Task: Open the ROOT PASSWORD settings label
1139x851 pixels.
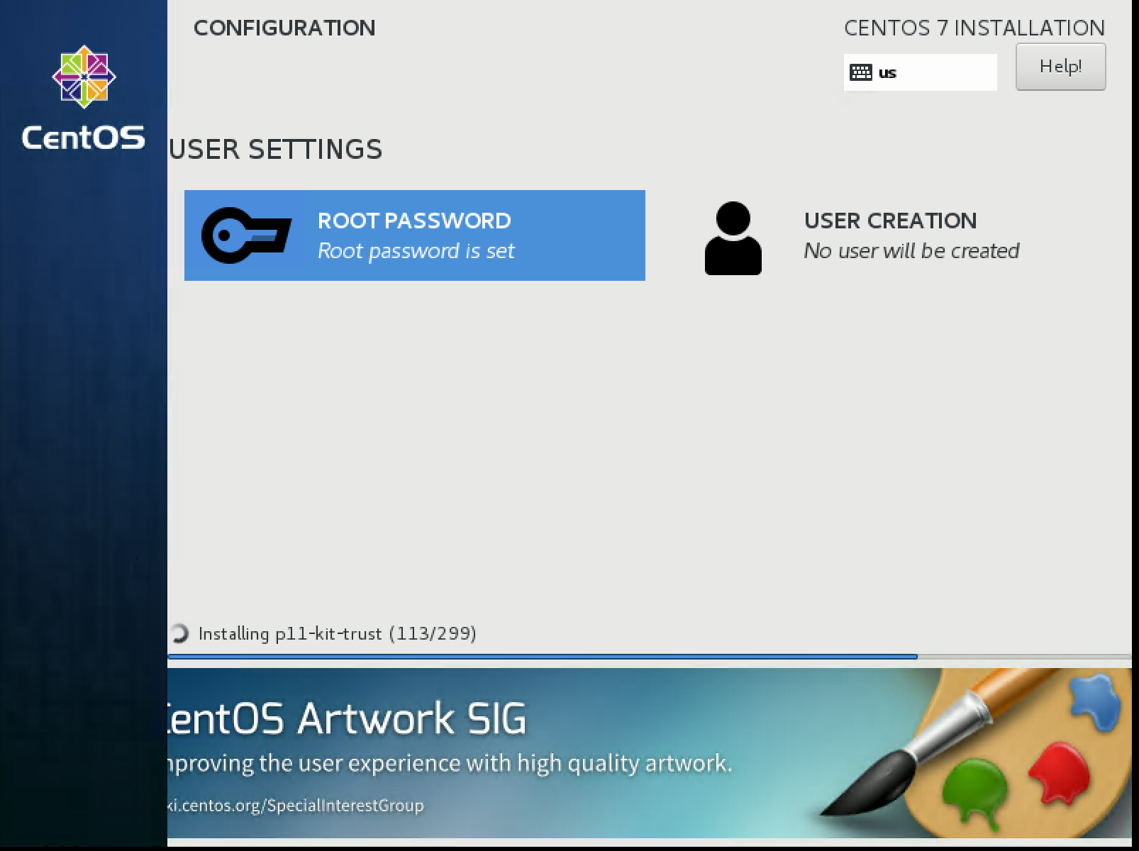Action: tap(414, 221)
